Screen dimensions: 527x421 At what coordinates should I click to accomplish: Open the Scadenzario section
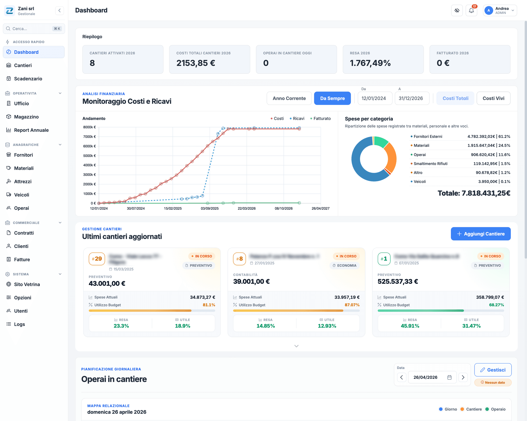pyautogui.click(x=34, y=79)
